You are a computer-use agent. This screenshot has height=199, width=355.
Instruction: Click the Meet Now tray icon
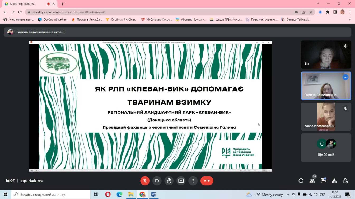[x=294, y=195]
